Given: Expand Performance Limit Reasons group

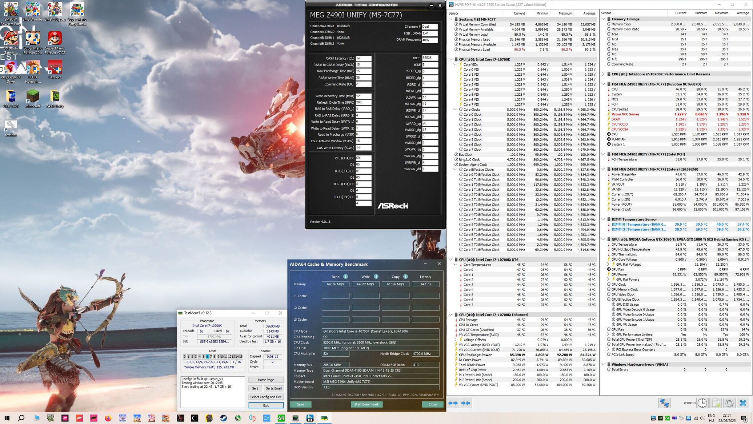Looking at the screenshot, I should [x=603, y=74].
